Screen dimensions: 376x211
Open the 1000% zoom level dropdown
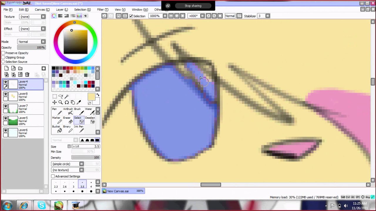[165, 16]
